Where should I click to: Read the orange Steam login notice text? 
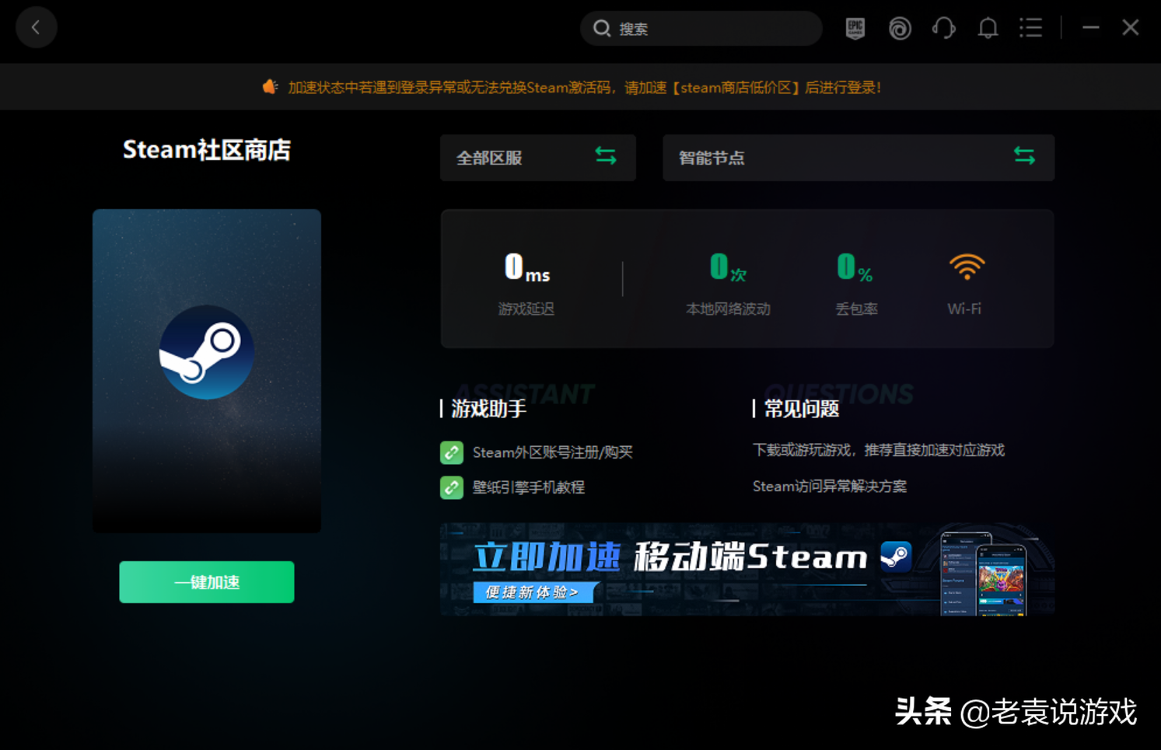585,88
